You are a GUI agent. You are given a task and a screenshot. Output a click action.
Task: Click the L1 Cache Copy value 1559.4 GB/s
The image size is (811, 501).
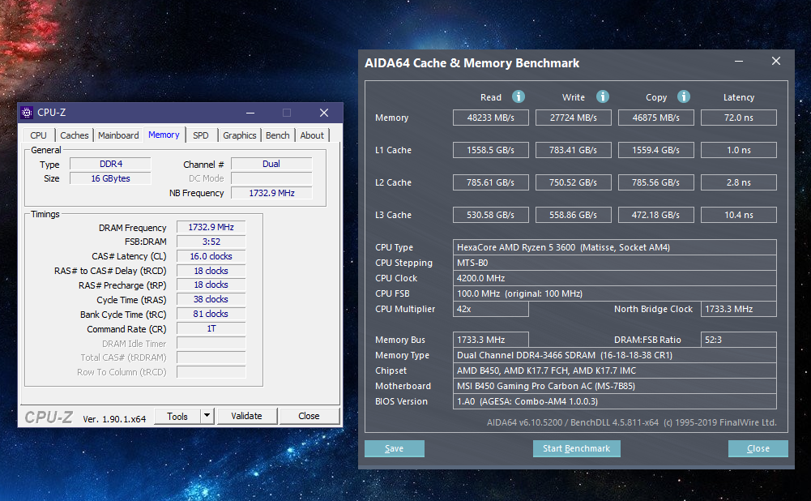click(655, 150)
